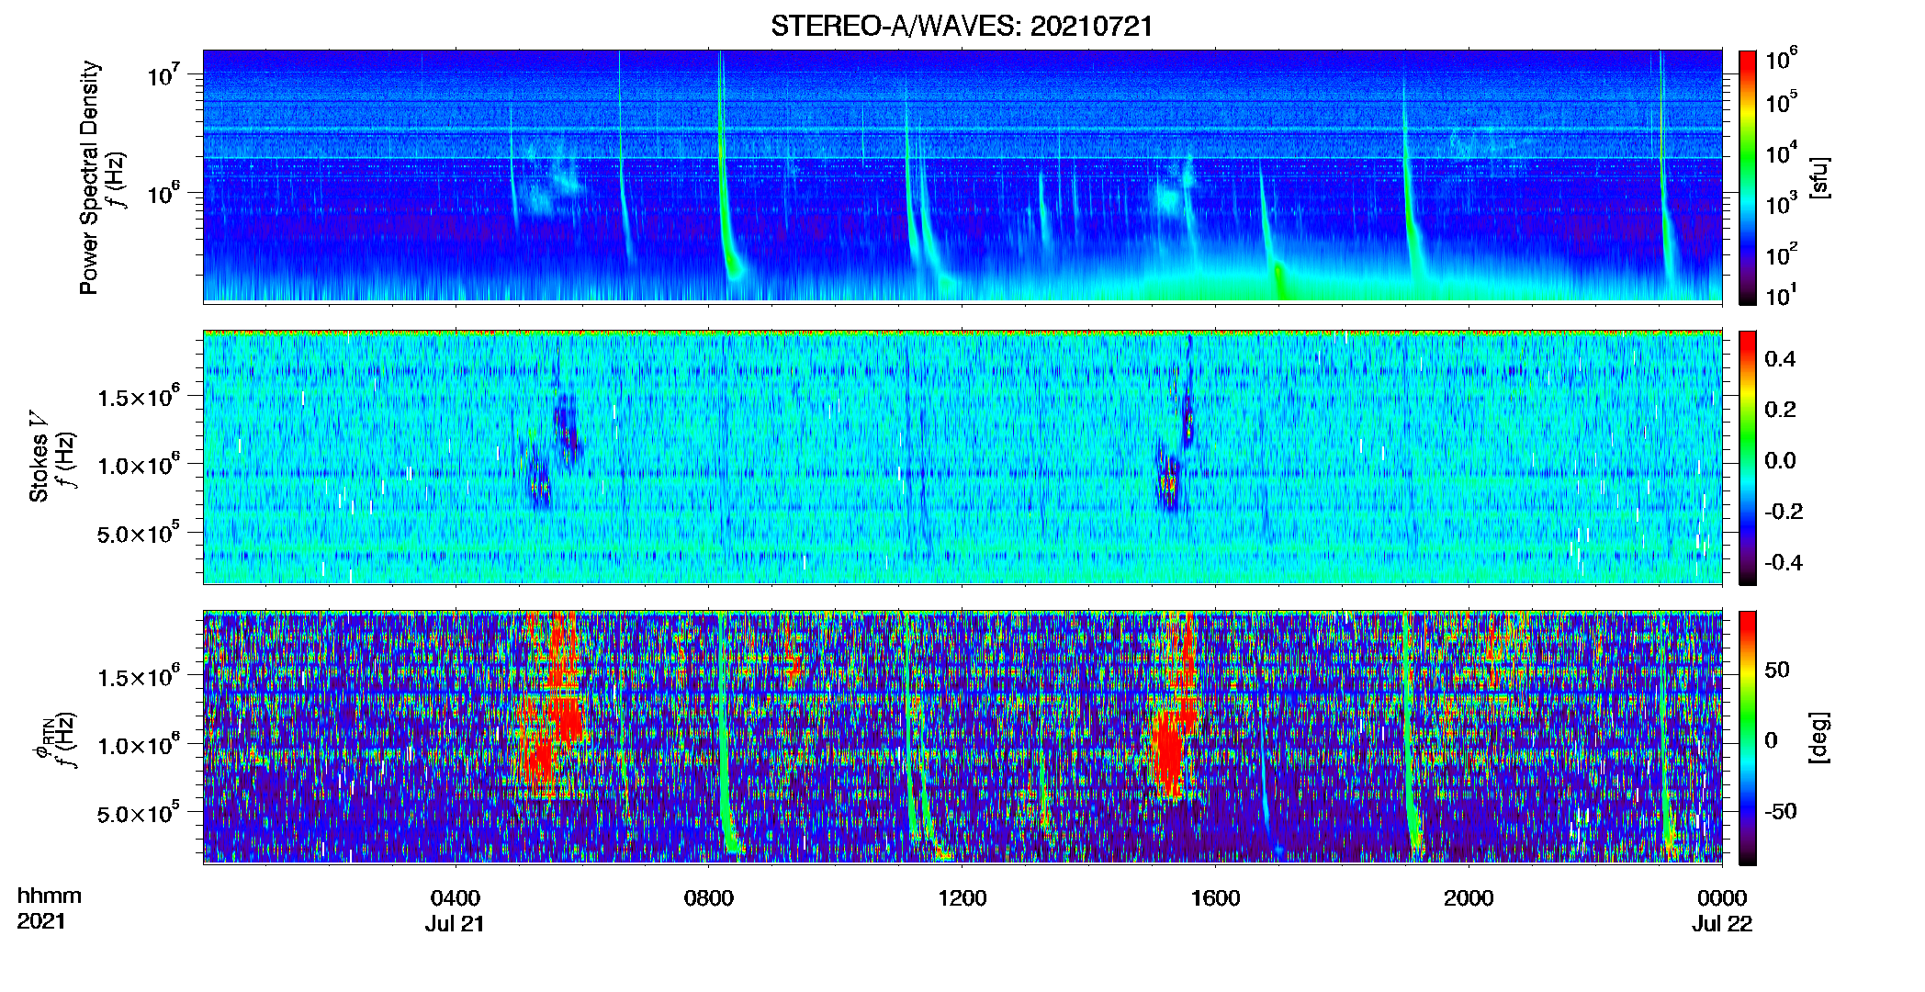Click the Stokes V color bar
The image size is (1925, 992).
[1748, 457]
